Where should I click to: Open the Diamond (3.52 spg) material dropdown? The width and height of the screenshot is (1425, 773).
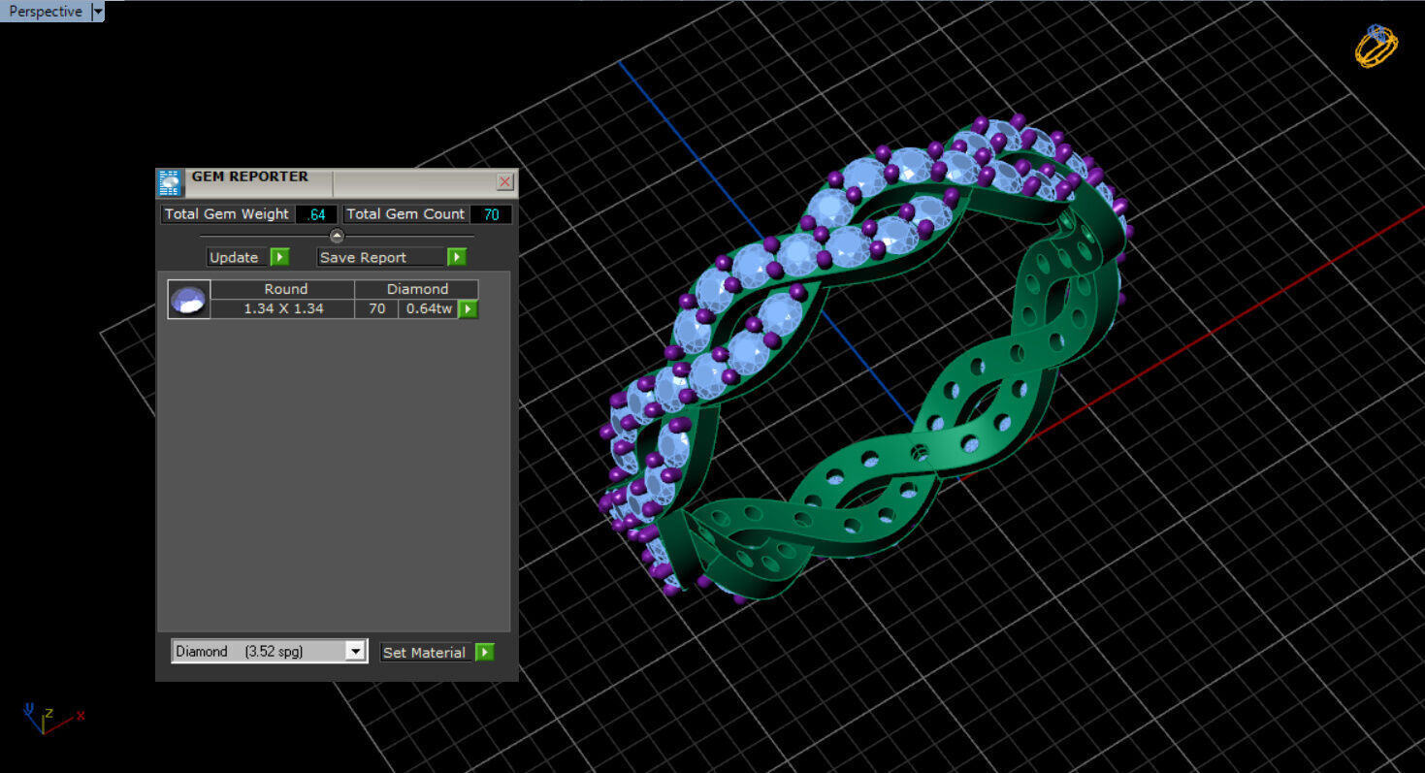point(269,652)
